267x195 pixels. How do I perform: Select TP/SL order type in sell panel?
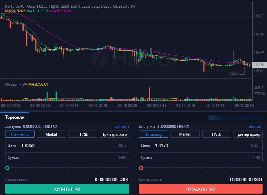pyautogui.click(x=217, y=134)
